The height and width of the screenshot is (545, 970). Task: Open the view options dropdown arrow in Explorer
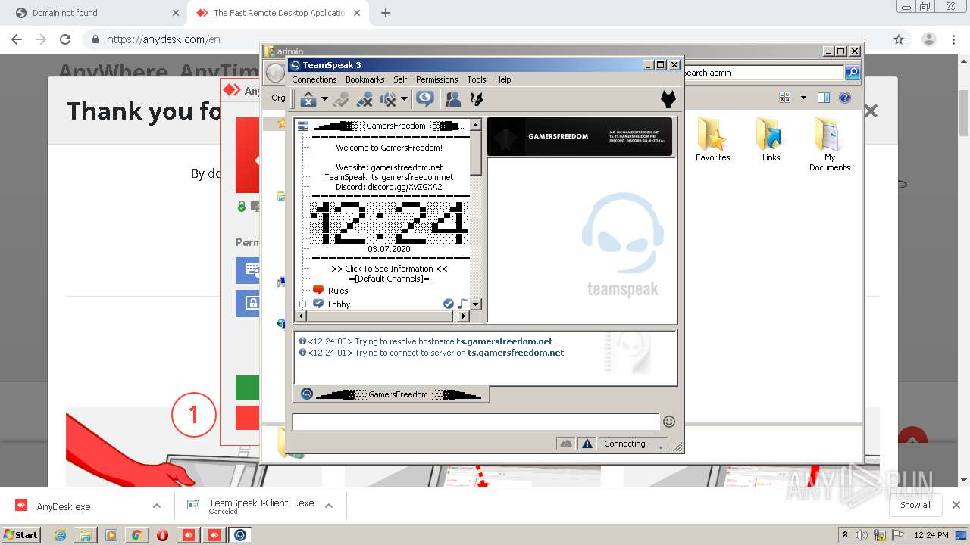click(x=803, y=98)
